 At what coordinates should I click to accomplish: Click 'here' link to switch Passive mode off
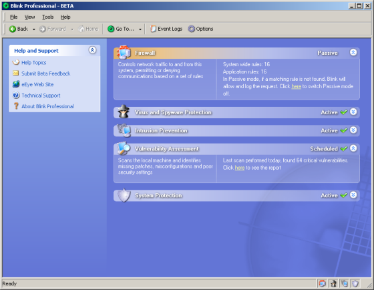tap(297, 86)
